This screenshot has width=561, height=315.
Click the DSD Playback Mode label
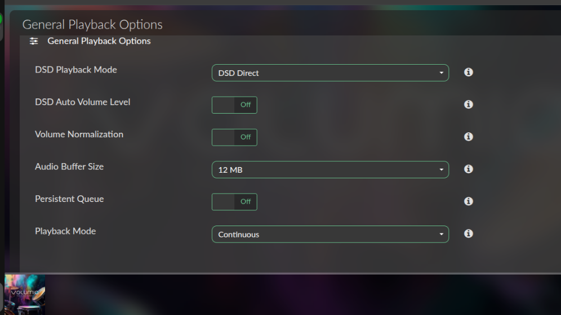(76, 70)
